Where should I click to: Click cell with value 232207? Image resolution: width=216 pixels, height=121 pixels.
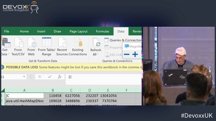[90, 95]
